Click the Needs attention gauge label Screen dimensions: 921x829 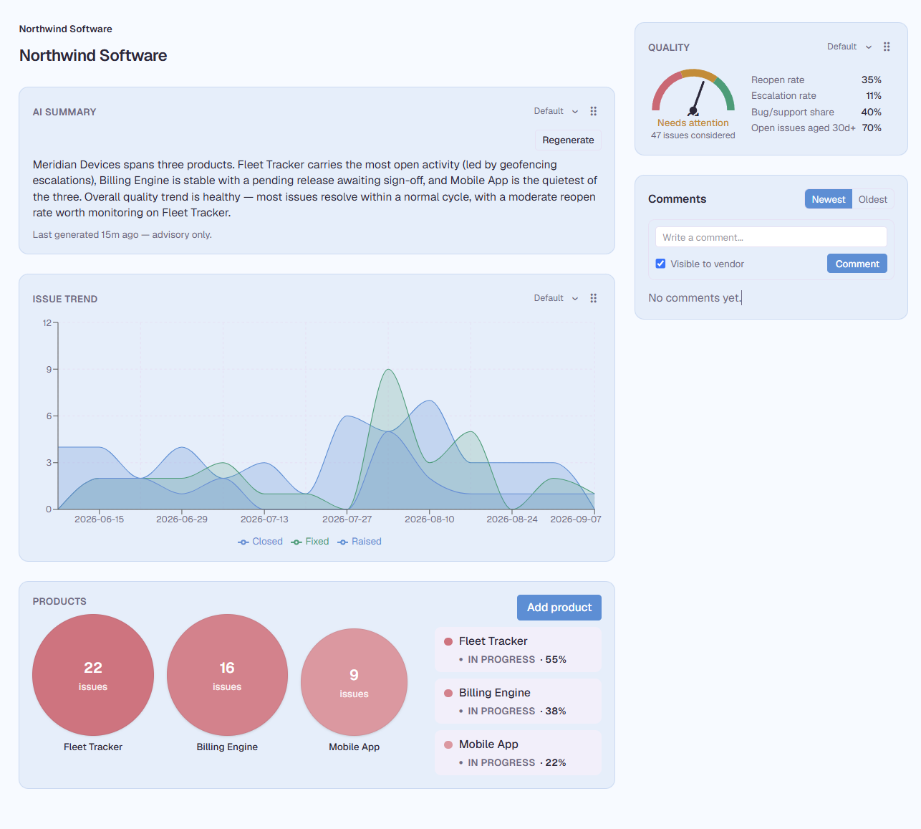(x=693, y=123)
